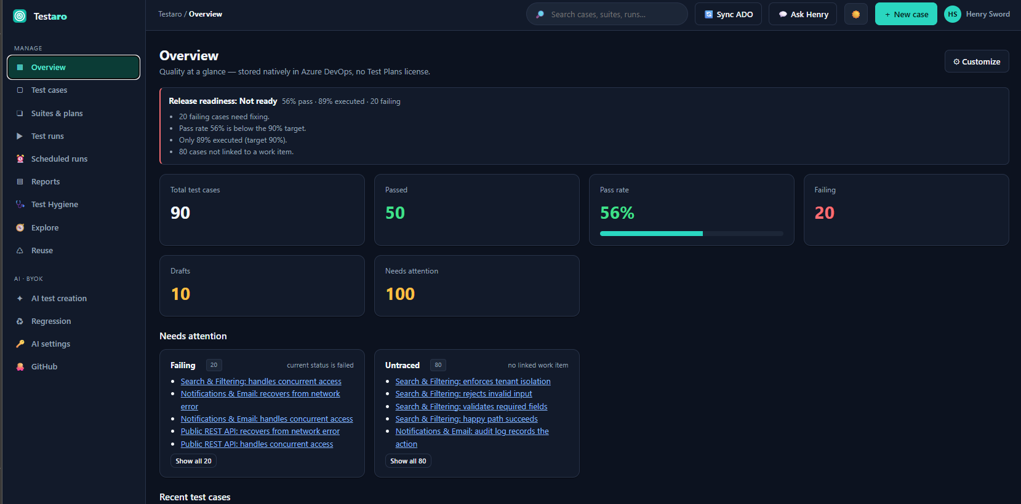Screen dimensions: 1021x504
Task: Open Test runs page
Action: click(x=73, y=136)
